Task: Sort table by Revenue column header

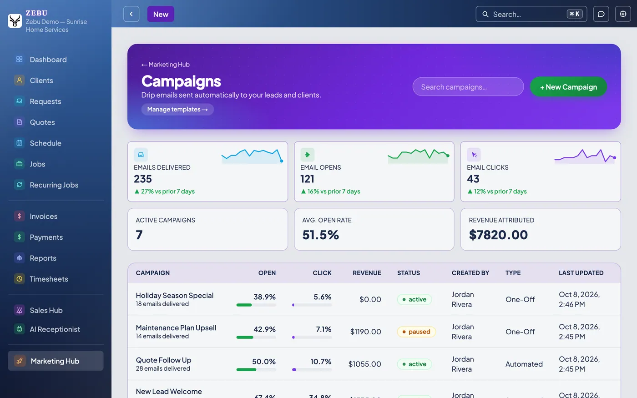Action: (367, 273)
